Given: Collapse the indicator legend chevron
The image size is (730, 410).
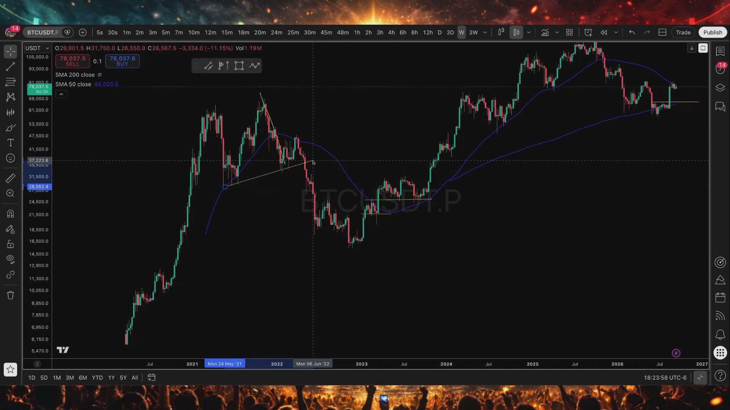Looking at the screenshot, I should coord(61,94).
